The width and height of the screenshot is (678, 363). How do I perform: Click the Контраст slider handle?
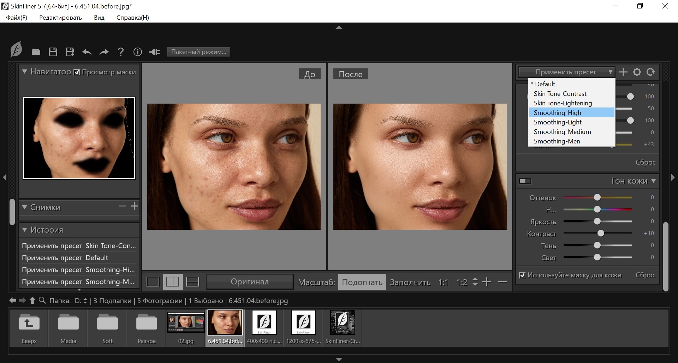(x=601, y=233)
